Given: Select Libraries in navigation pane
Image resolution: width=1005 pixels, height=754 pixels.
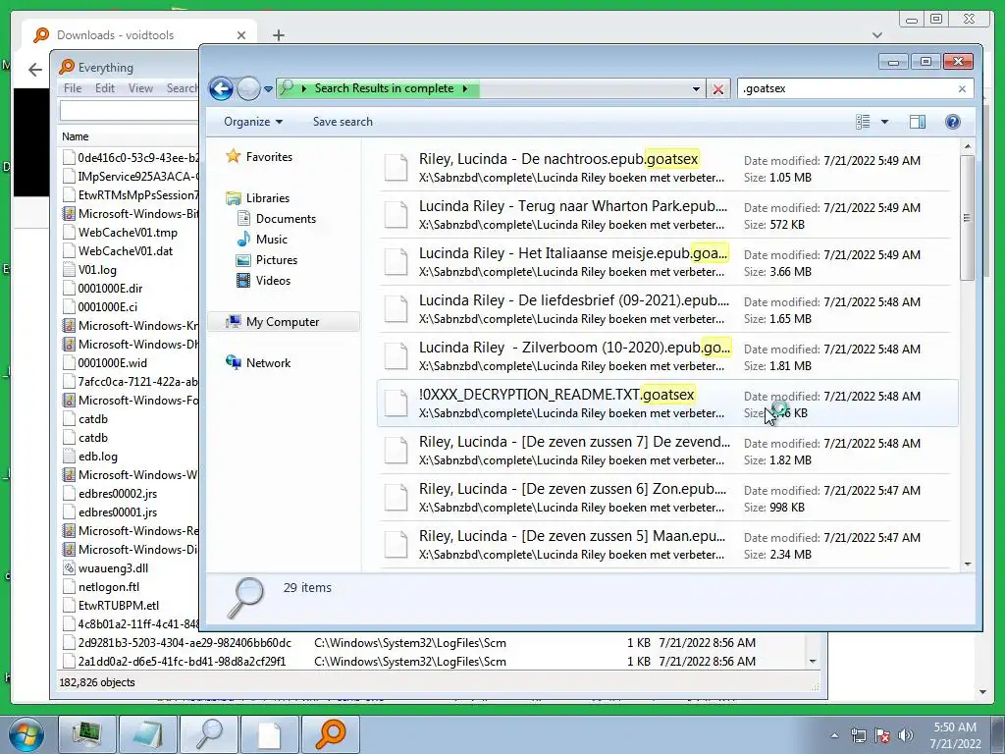Looking at the screenshot, I should tap(258, 198).
